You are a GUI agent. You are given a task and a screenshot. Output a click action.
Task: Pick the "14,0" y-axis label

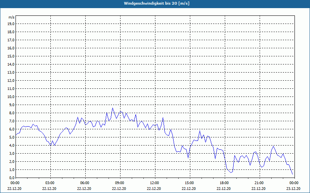tap(11, 64)
